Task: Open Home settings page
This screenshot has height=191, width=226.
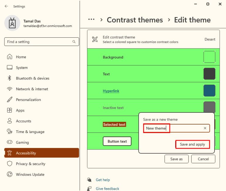Action: pos(42,57)
